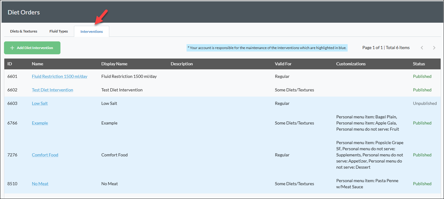Sort by the Name column header

pyautogui.click(x=37, y=64)
